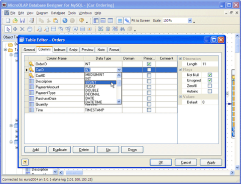Toggle the Zerofill flag checkbox
This screenshot has width=241, height=184.
tap(210, 86)
